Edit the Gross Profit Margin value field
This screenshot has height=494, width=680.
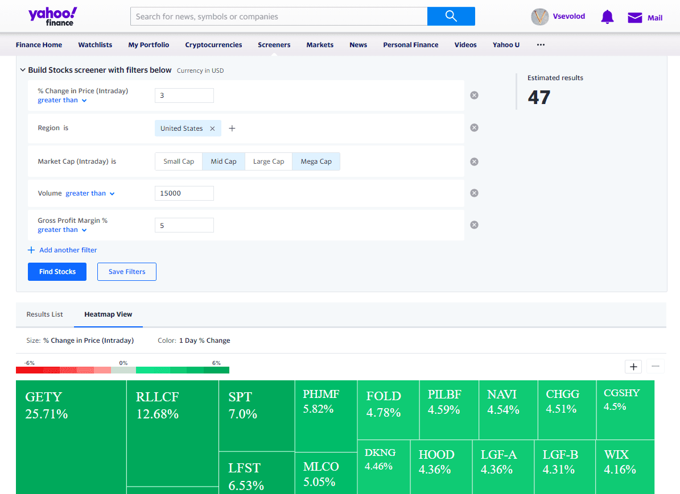(184, 225)
